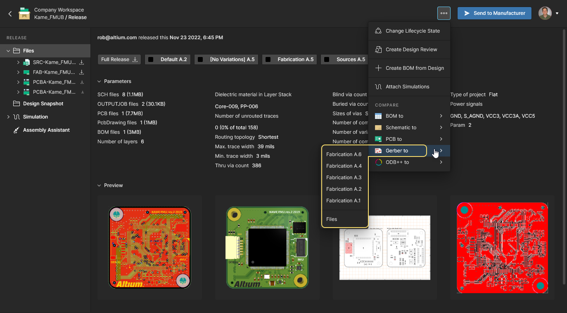The image size is (567, 313).
Task: Collapse the Files tree node
Action: 8,51
